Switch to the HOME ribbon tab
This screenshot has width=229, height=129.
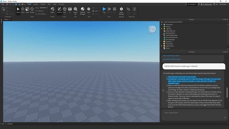(29, 4)
